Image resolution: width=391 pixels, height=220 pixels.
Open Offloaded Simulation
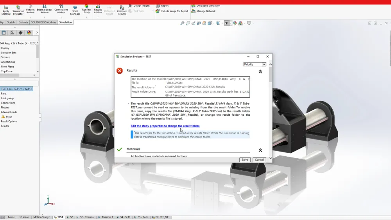coord(206,6)
